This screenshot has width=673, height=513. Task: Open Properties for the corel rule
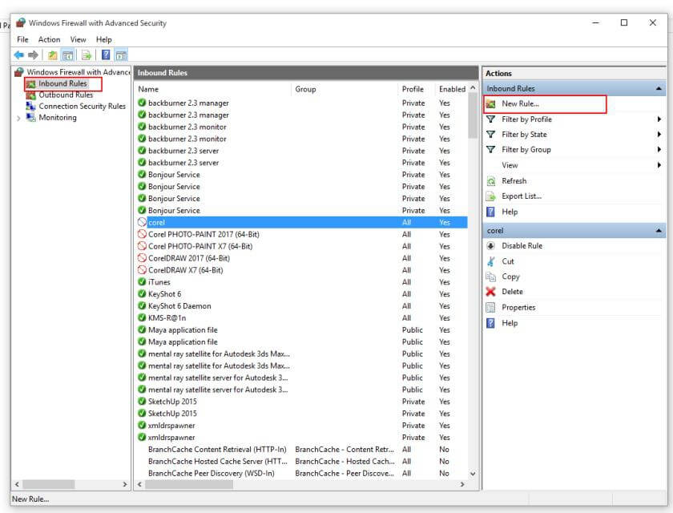point(518,308)
